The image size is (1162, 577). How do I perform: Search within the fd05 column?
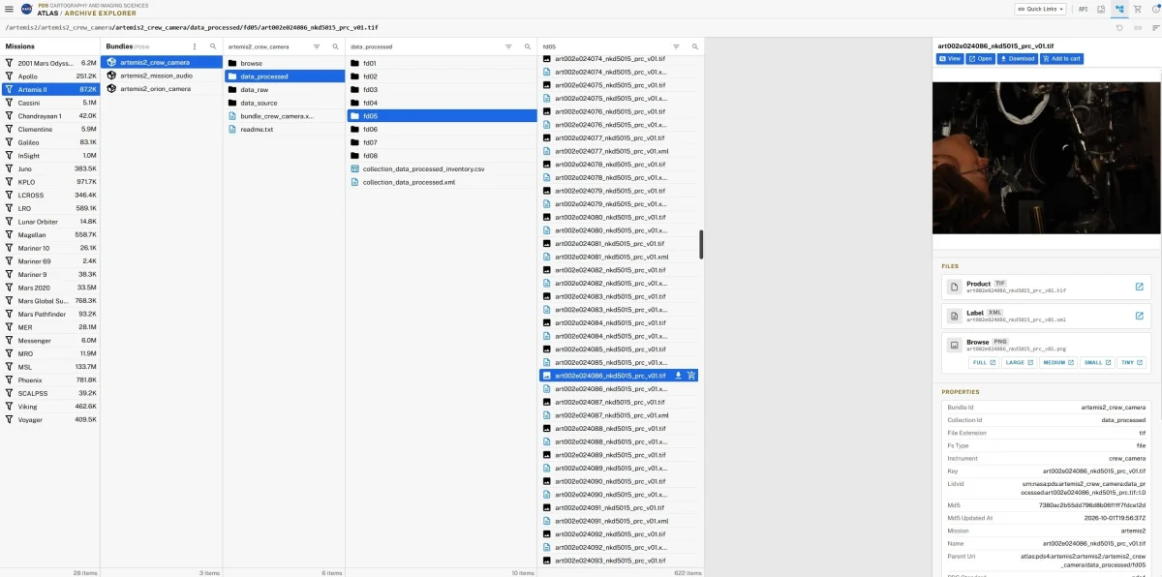[x=693, y=46]
